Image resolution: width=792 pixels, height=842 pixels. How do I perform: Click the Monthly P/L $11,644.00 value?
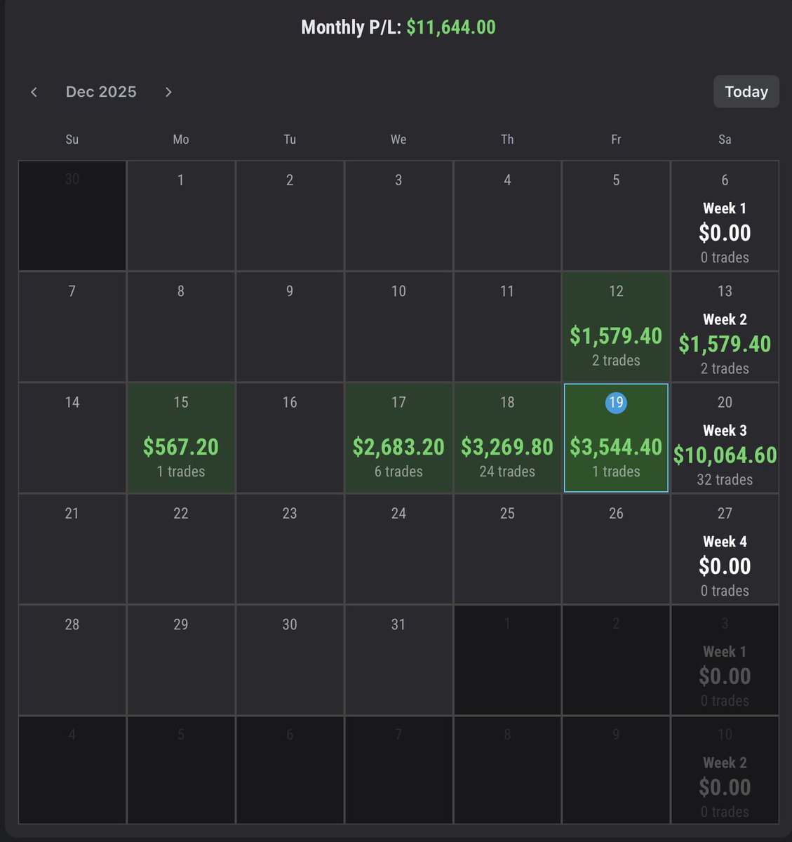click(x=451, y=27)
